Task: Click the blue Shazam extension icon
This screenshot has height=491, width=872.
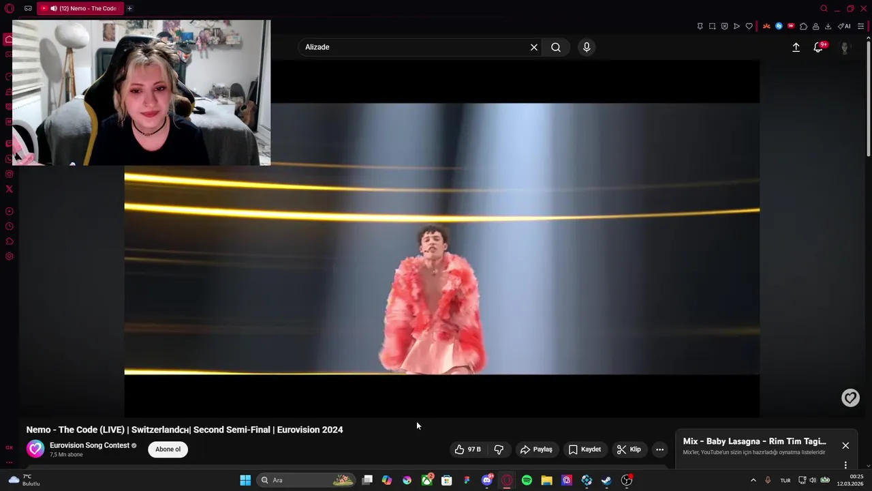Action: pyautogui.click(x=779, y=27)
